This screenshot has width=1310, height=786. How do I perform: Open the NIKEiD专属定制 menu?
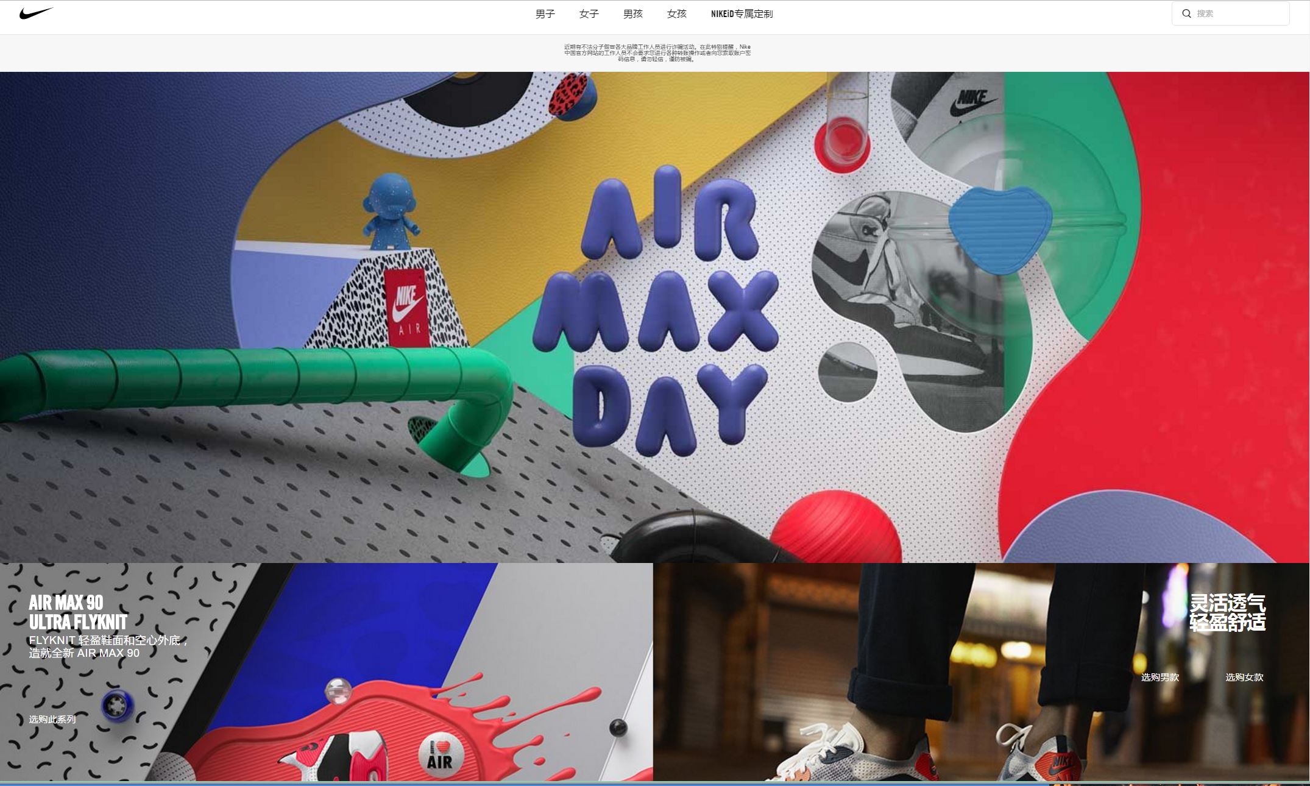tap(742, 13)
